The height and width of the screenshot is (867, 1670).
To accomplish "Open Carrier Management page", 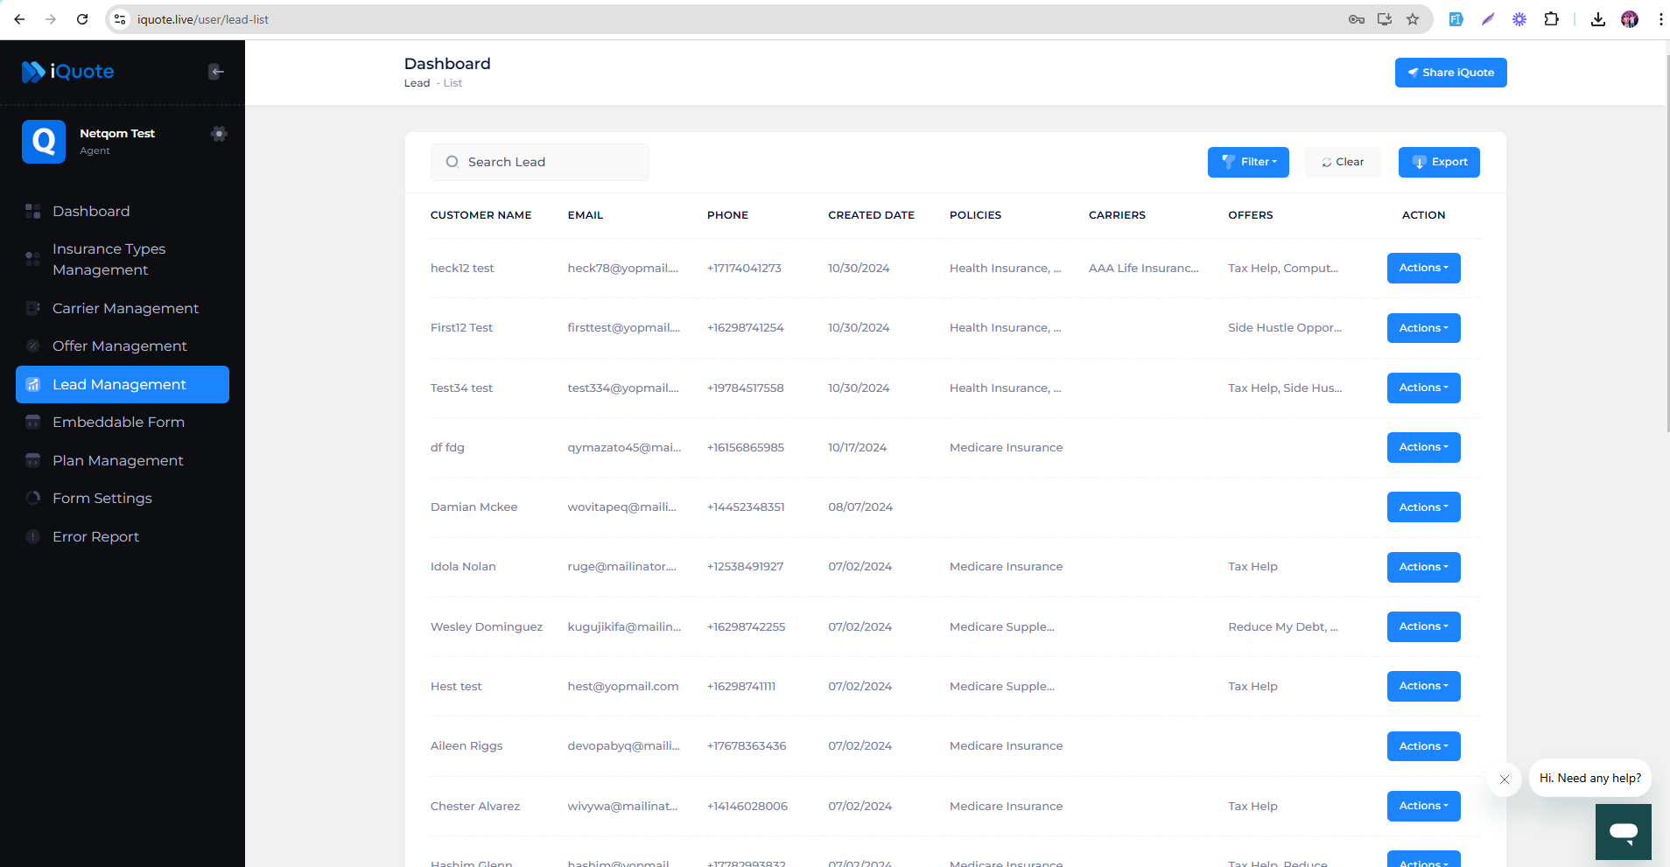I will click(123, 308).
